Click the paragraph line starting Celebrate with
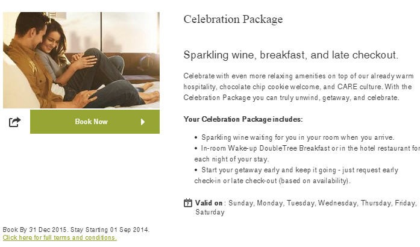Image resolution: width=420 pixels, height=247 pixels. coord(298,76)
